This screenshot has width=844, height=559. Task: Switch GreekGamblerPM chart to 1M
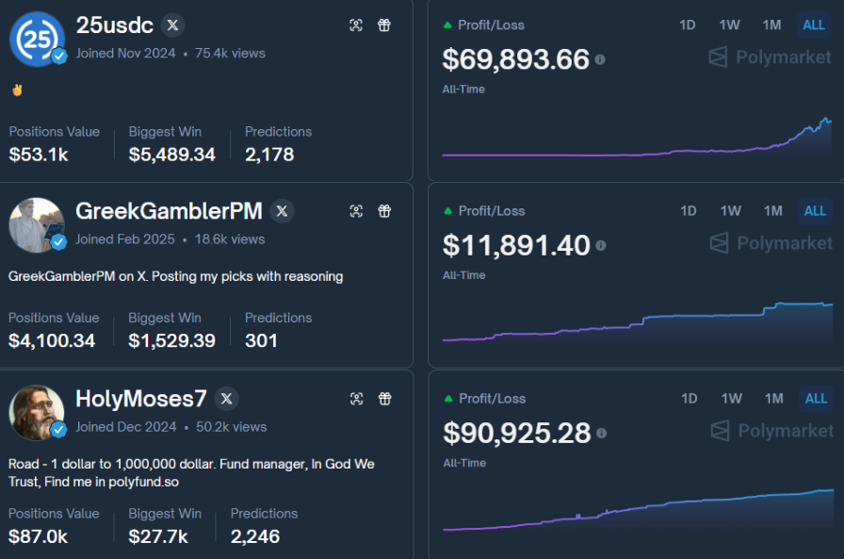coord(772,211)
